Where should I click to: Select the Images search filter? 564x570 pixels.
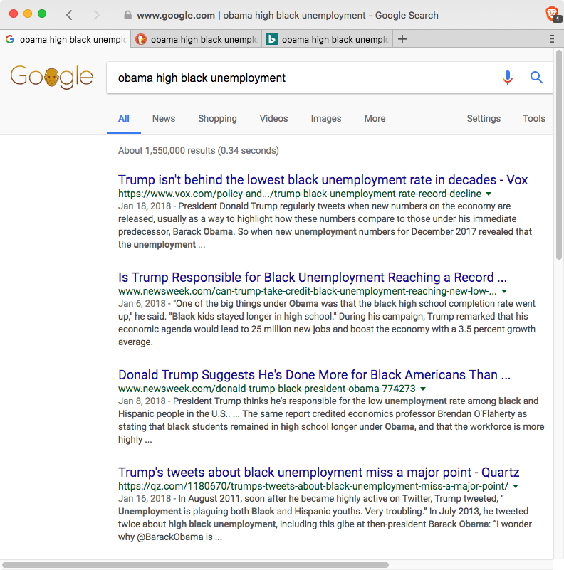325,119
